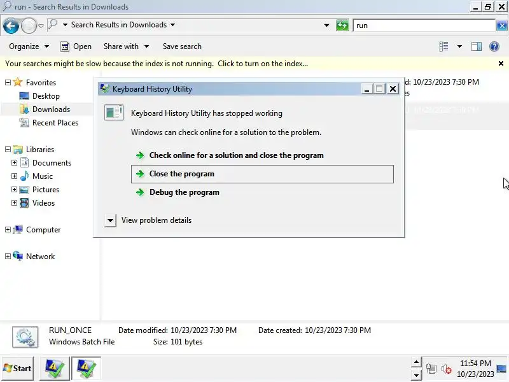Open dropdown left of Search Results path
Screen dimensions: 509x382
[x=65, y=25]
